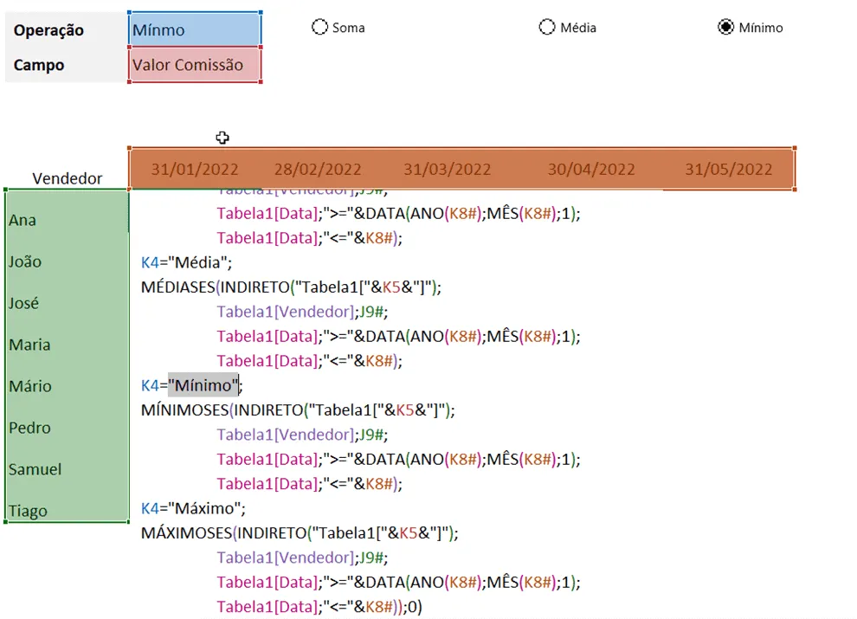Click the 30/04/2022 date header

coord(591,169)
